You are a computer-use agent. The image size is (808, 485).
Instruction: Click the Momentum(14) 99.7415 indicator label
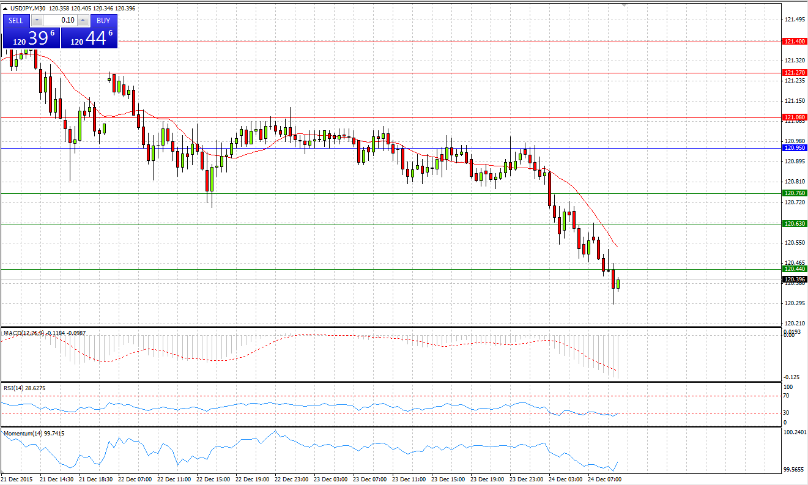[x=34, y=433]
